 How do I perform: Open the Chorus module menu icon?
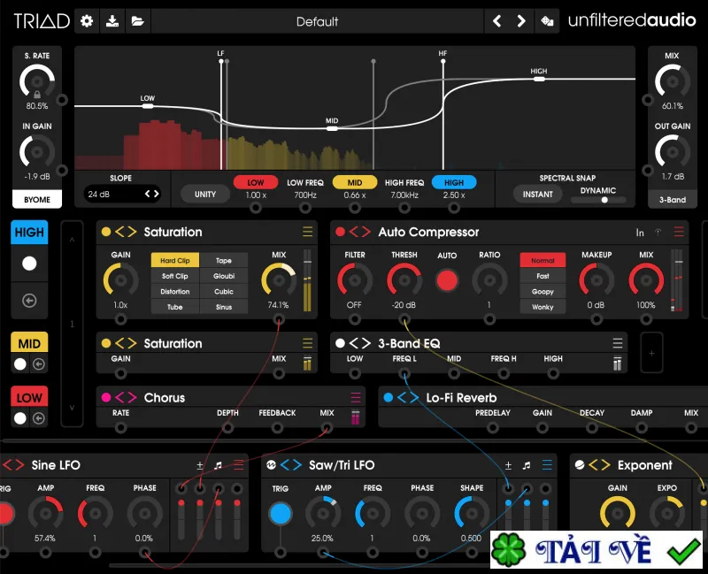tap(356, 398)
